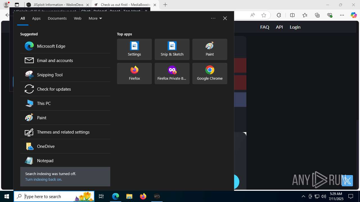Open Snip & Sketch tile in Top apps
The height and width of the screenshot is (202, 360).
click(172, 49)
